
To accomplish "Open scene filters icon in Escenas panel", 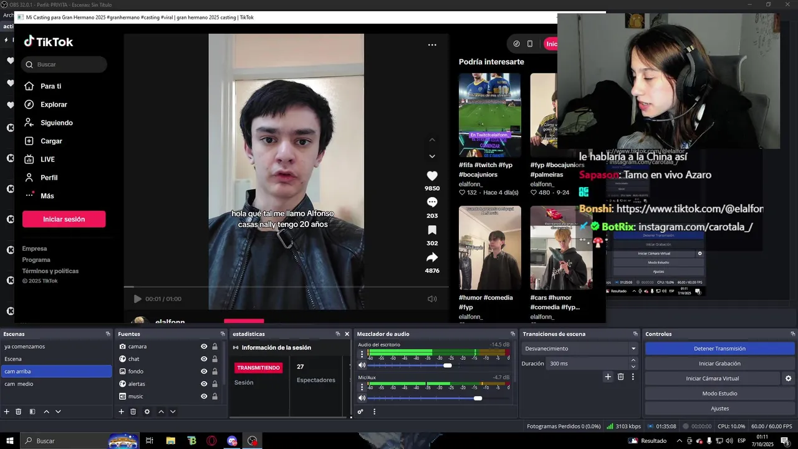I will [32, 412].
